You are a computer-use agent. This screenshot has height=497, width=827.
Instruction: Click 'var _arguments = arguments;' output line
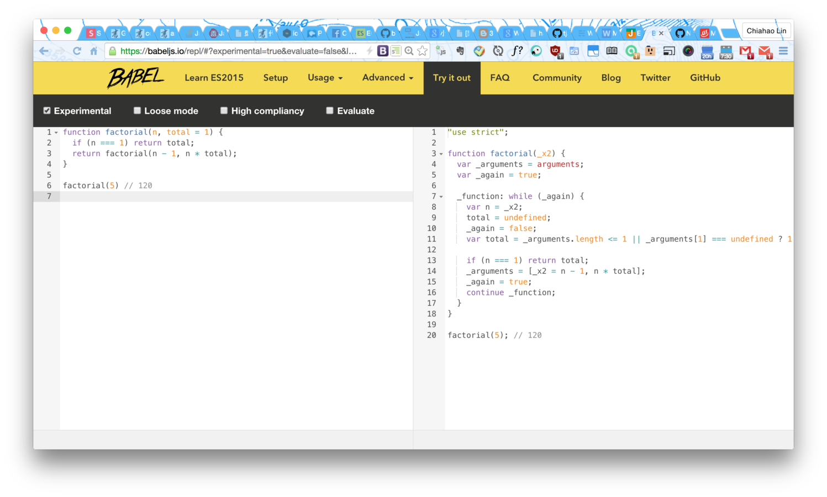pos(520,165)
